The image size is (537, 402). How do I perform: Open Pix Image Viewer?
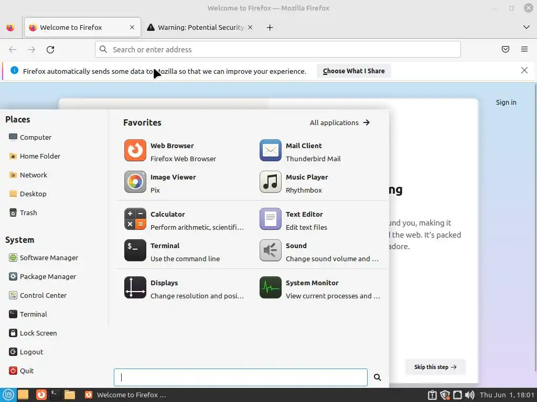(184, 183)
